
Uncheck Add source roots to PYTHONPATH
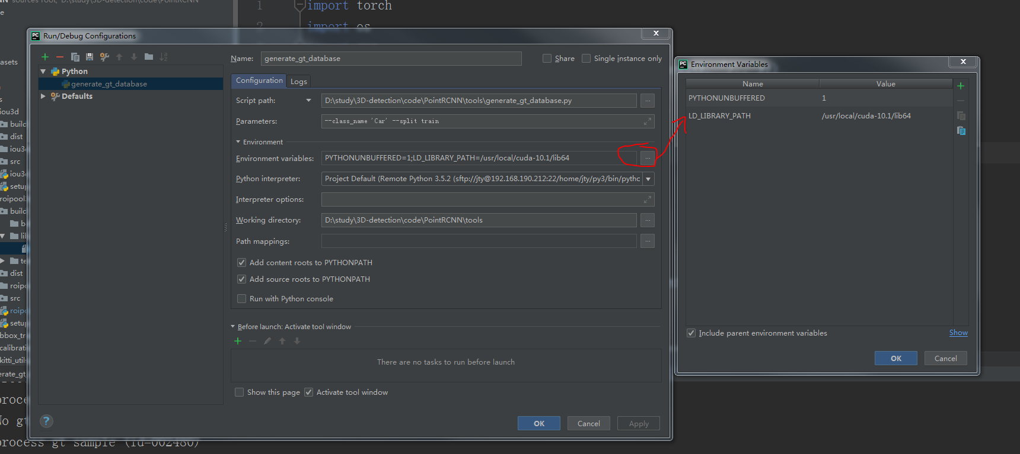pos(241,279)
